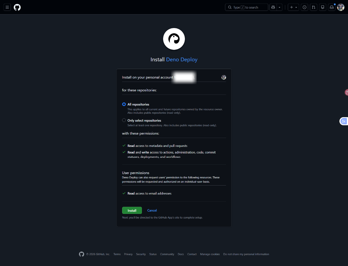Open the Security footer link
348x266 pixels.
pos(141,254)
